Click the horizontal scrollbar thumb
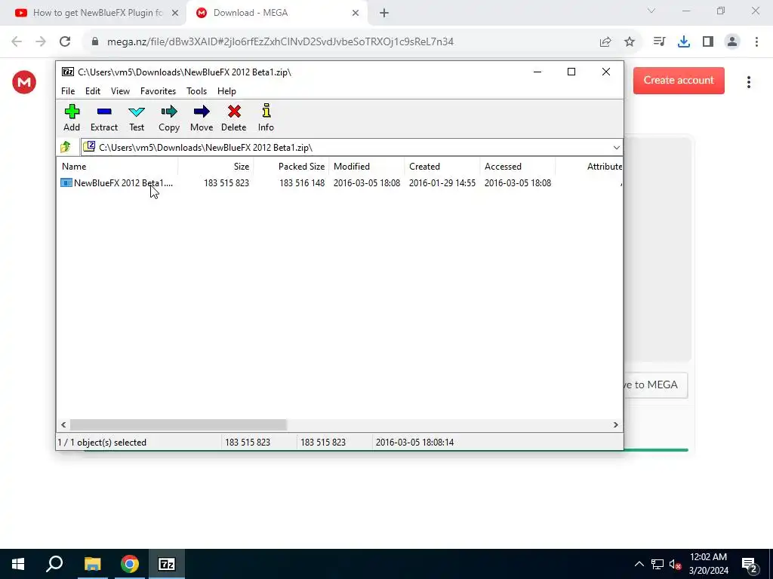The width and height of the screenshot is (773, 579). (178, 424)
